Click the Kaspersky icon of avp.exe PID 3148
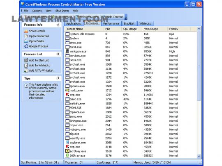This screenshot has width=222, height=166. click(x=67, y=147)
